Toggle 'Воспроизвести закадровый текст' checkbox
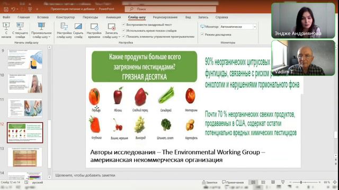This screenshot has height=190, width=339. [124, 25]
